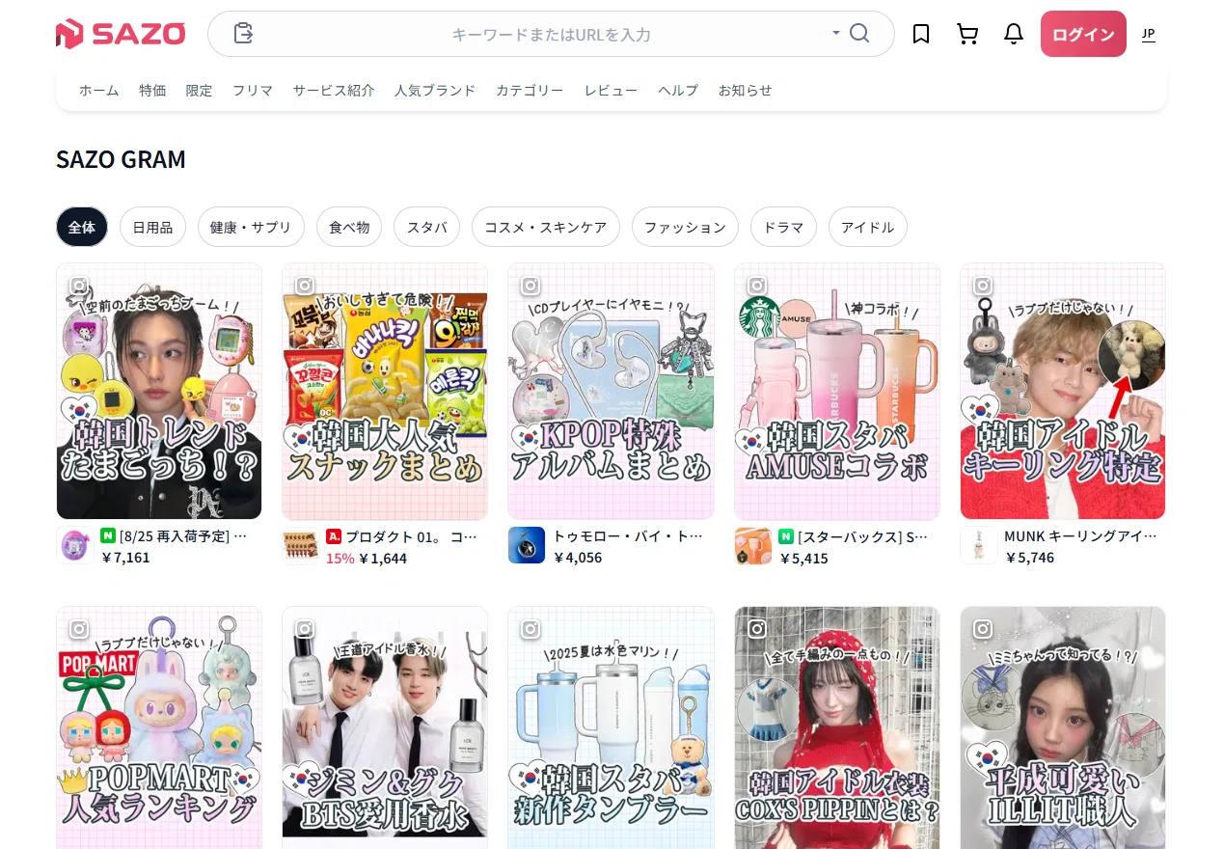The width and height of the screenshot is (1224, 849).
Task: Click the magnifier search icon
Action: tap(859, 34)
